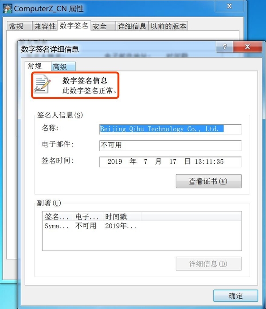Select the 常规 tab in signature details
The height and width of the screenshot is (309, 266).
[x=38, y=66]
